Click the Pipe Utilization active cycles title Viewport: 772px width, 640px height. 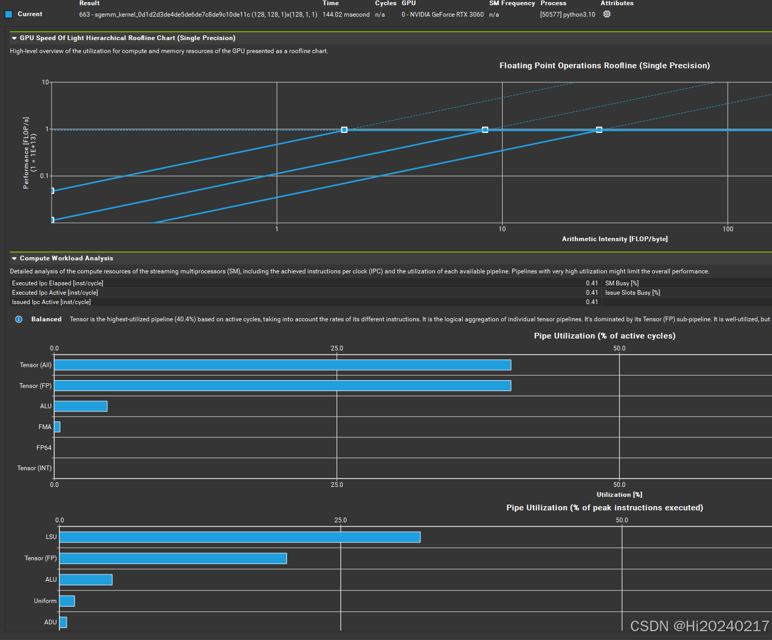604,336
